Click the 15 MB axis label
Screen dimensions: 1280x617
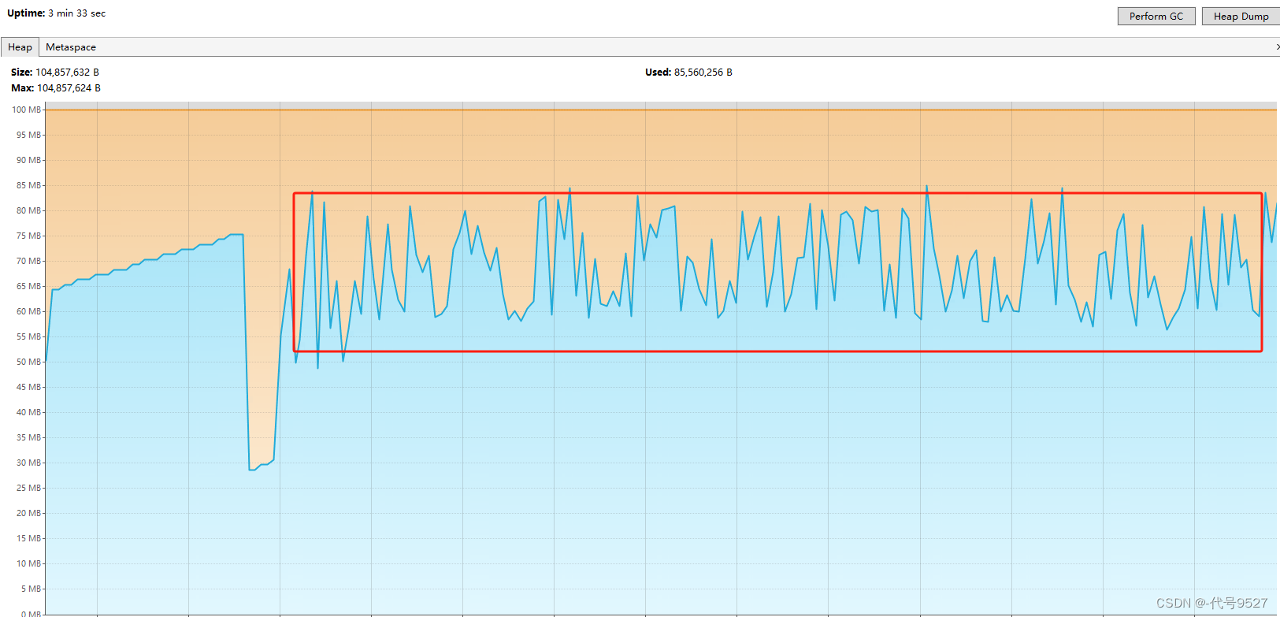click(x=28, y=538)
